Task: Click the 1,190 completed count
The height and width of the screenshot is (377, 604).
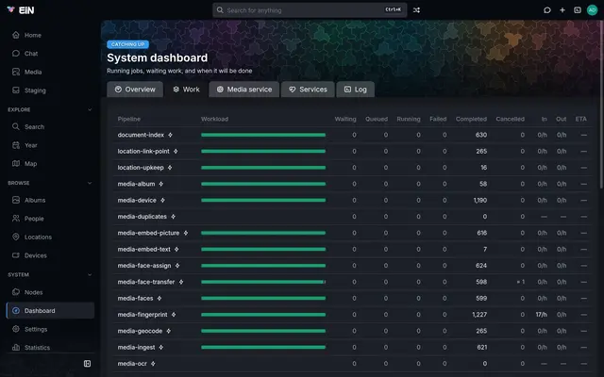Action: click(x=480, y=201)
